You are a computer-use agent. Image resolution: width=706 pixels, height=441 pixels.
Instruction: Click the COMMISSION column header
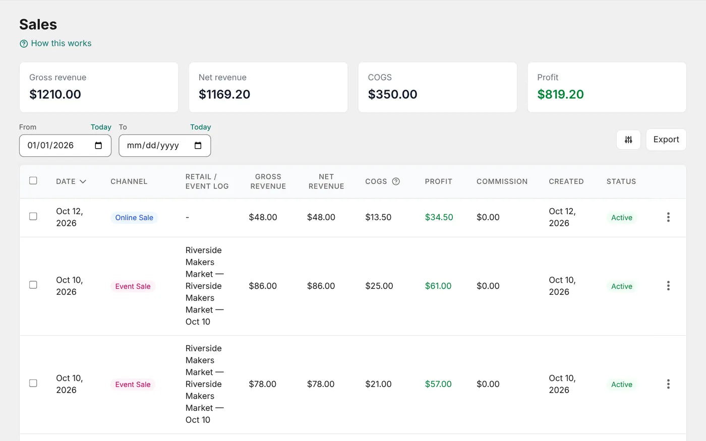click(x=502, y=181)
